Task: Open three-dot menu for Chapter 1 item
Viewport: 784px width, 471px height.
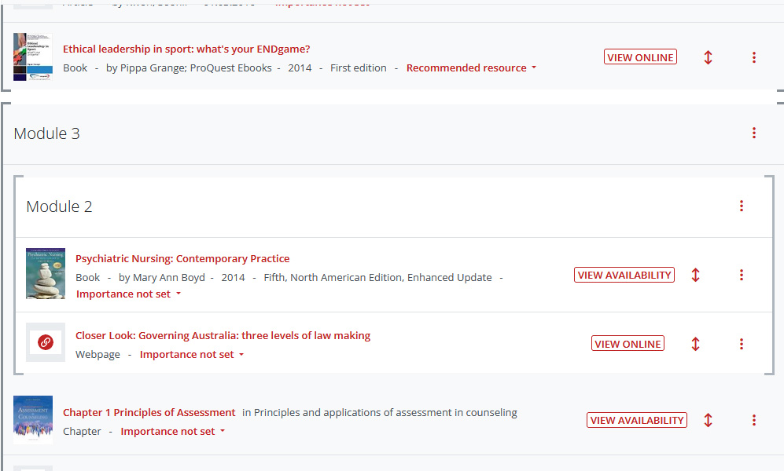Action: [x=753, y=421]
